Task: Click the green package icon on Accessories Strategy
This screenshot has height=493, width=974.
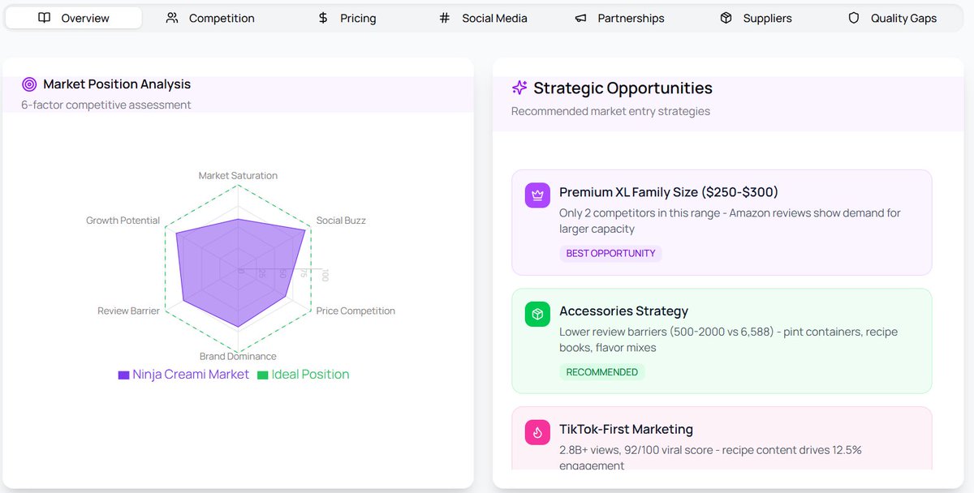Action: coord(537,314)
